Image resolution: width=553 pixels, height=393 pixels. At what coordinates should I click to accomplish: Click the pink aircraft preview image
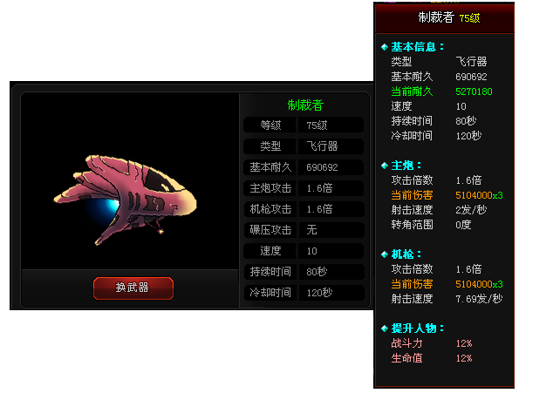pyautogui.click(x=126, y=200)
